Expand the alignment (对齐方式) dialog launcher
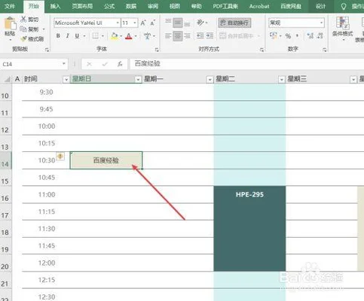 262,50
